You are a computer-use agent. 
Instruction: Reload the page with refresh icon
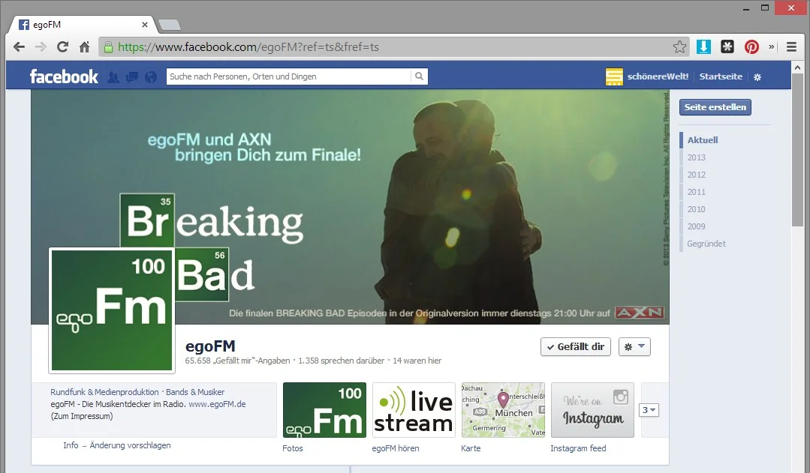62,47
